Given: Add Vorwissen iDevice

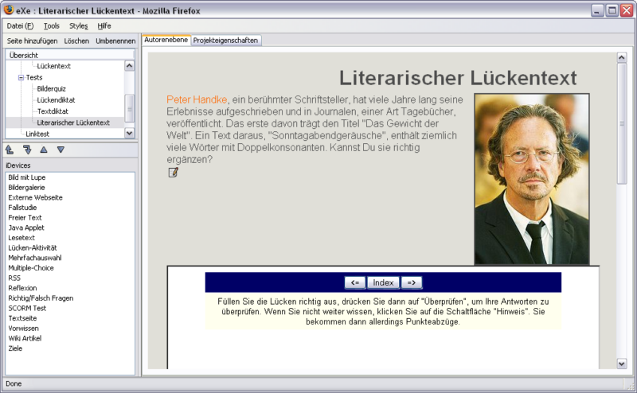Looking at the screenshot, I should (23, 328).
